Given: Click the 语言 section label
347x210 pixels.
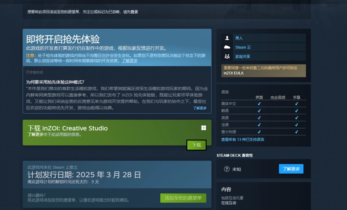Looking at the screenshot, I should click(x=226, y=92).
